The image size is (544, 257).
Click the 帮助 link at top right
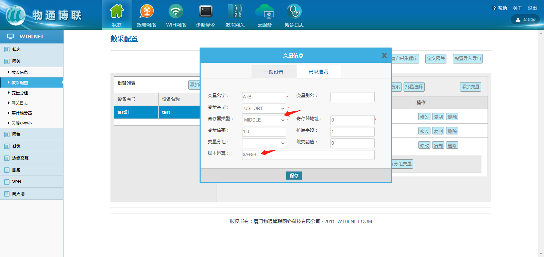coord(502,8)
